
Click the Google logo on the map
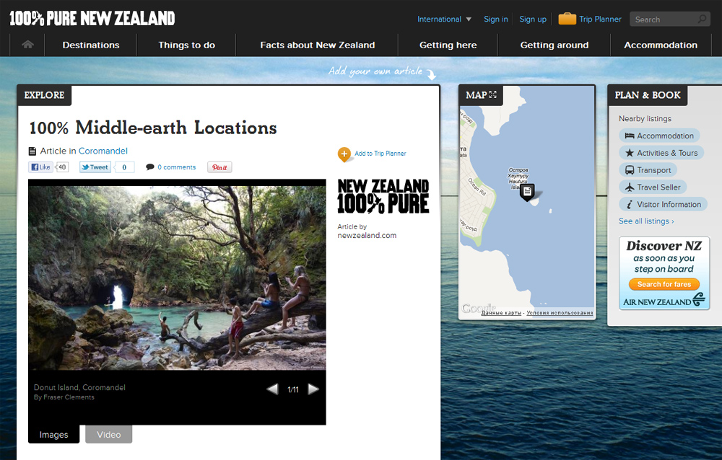479,308
